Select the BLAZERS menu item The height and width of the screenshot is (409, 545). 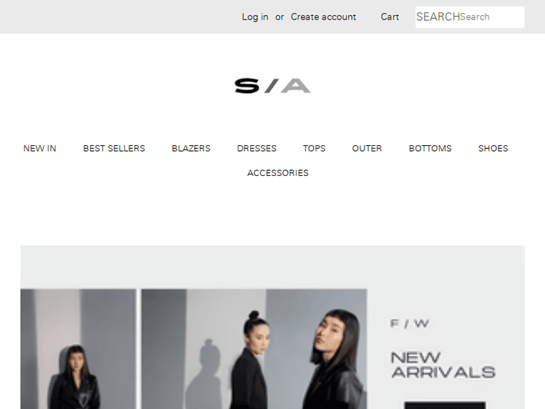click(x=191, y=148)
